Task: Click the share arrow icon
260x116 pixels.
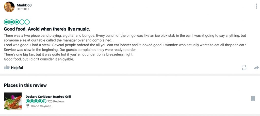Action: coord(256,68)
